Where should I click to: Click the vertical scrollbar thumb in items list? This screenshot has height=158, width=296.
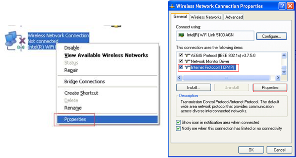click(x=284, y=67)
